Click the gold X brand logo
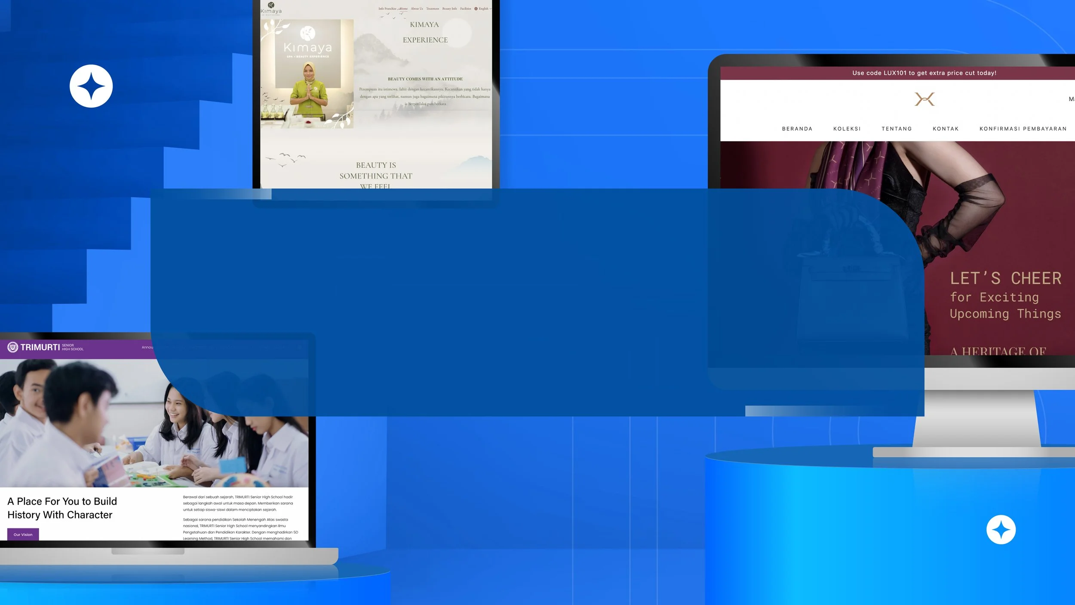The image size is (1075, 605). [924, 99]
